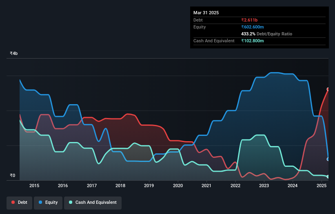The image size is (335, 214).
Task: Click the 2021 x-axis label
Action: click(206, 186)
